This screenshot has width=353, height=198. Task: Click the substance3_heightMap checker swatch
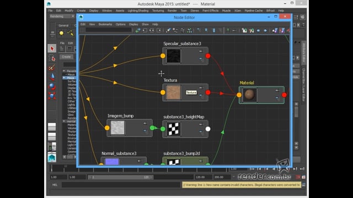point(173,129)
